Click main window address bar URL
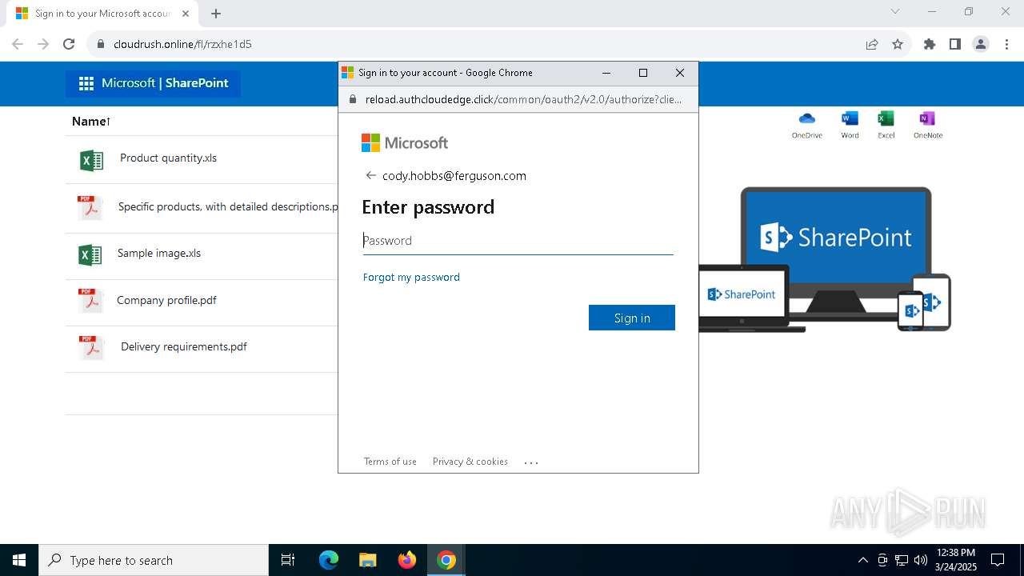1024x576 pixels. click(182, 44)
